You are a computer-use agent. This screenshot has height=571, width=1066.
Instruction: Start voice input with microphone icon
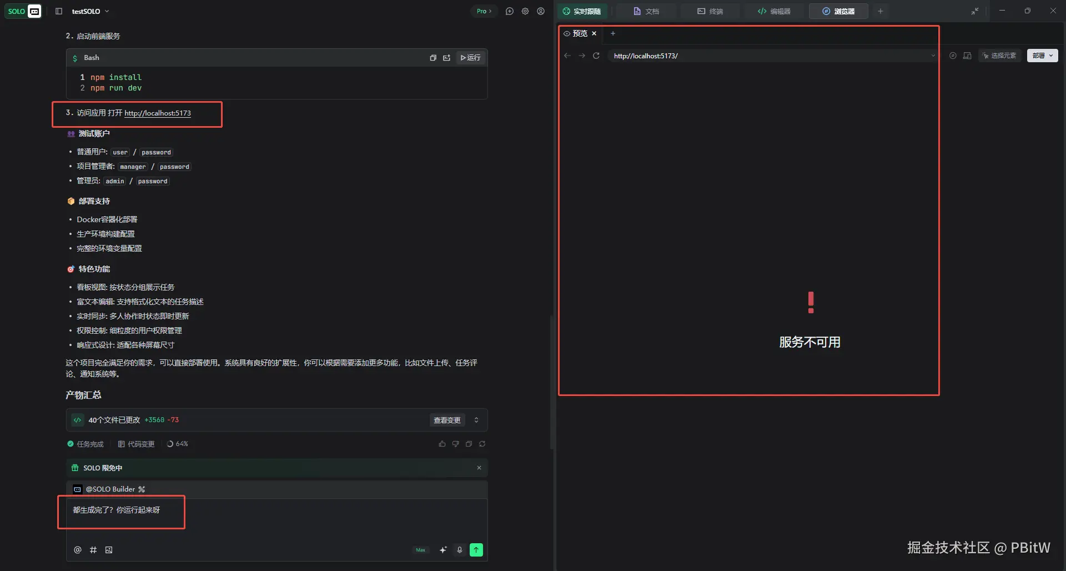(460, 550)
